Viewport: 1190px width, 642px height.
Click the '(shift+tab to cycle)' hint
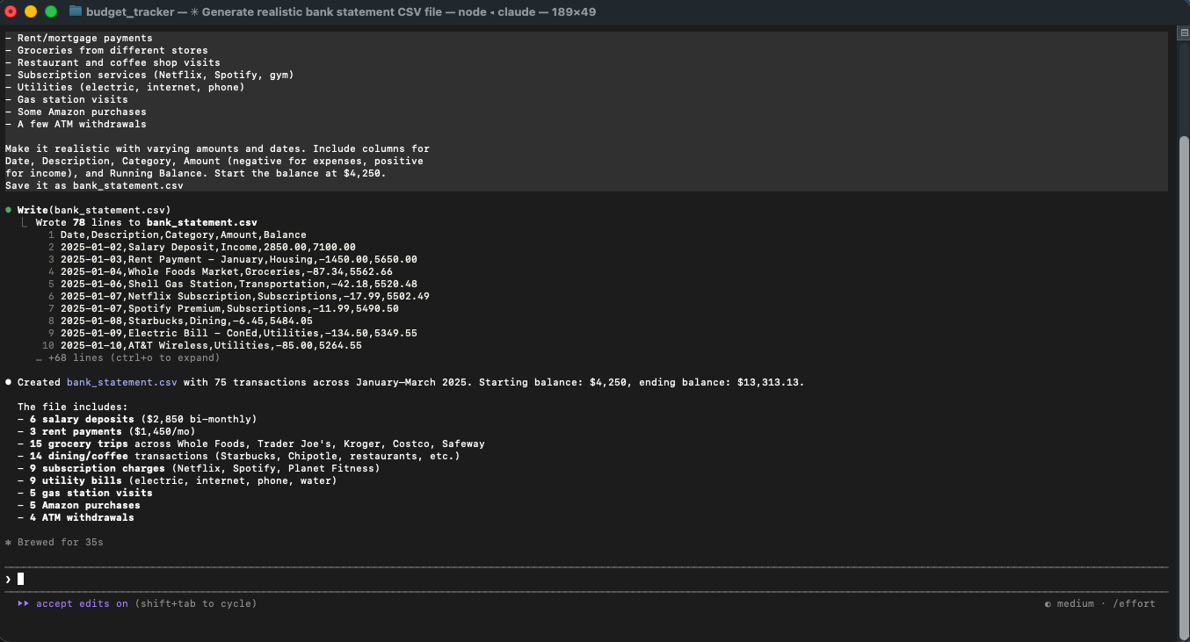point(196,603)
